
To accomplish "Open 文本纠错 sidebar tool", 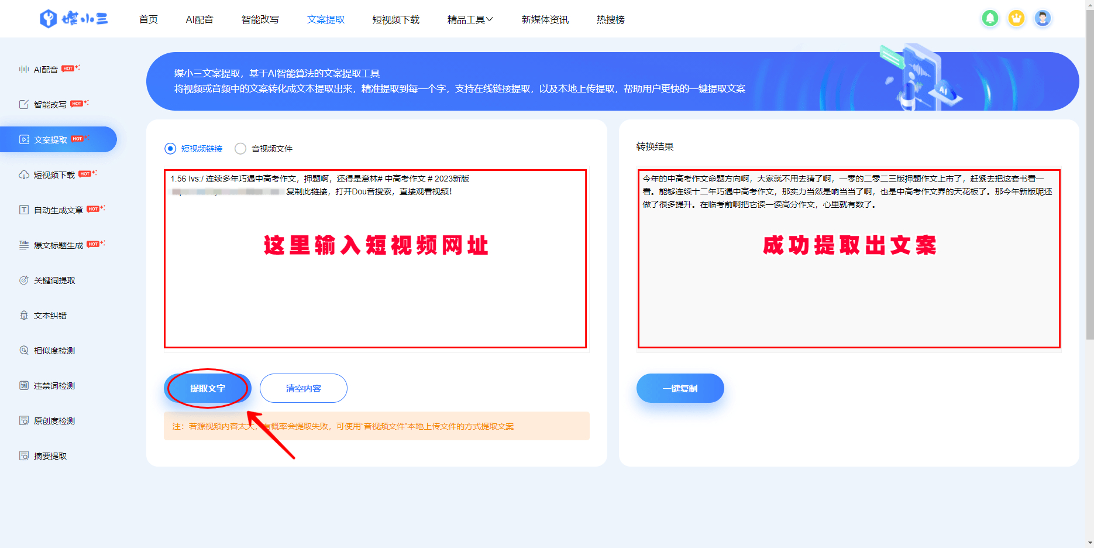I will point(50,316).
